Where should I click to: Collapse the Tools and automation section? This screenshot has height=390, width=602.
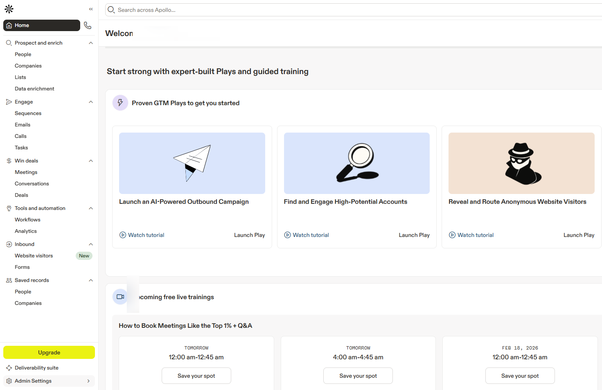pos(91,208)
